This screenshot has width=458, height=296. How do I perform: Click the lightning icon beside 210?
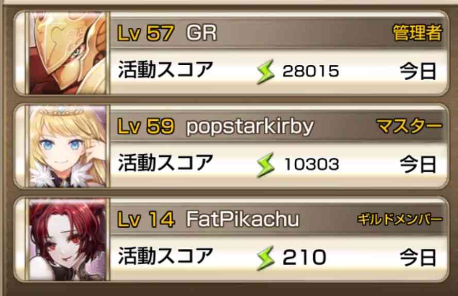point(265,258)
